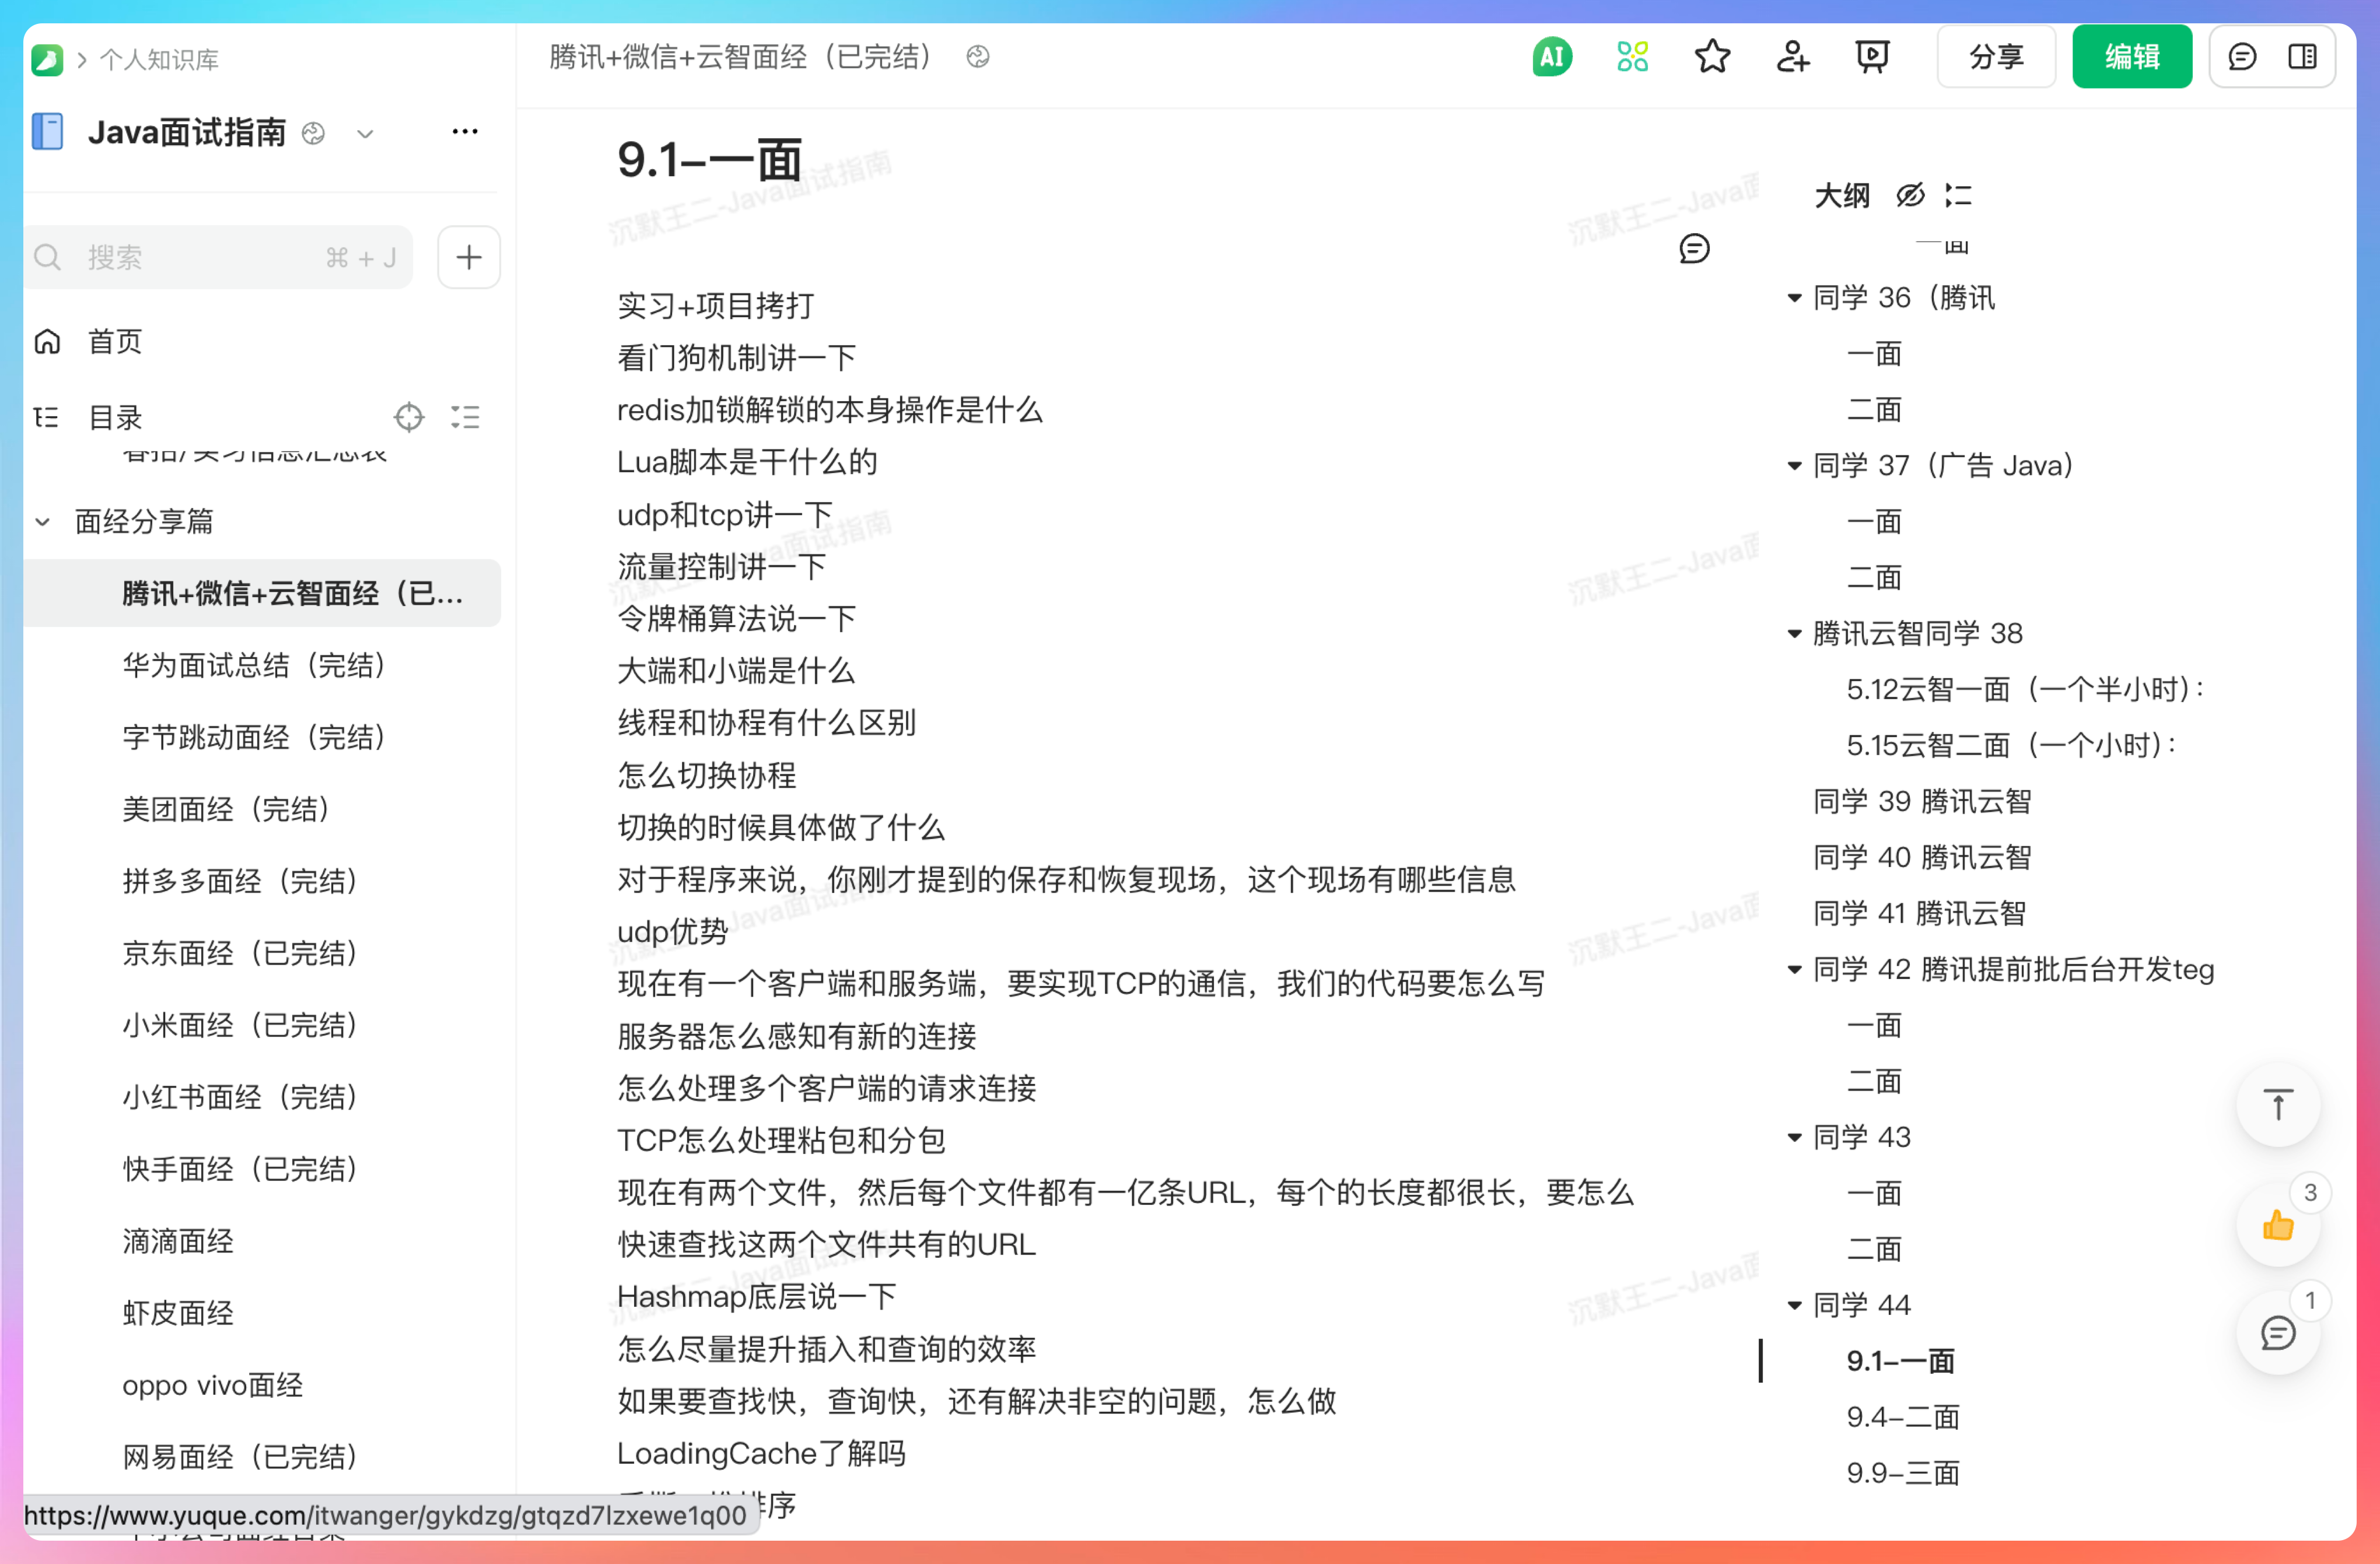This screenshot has height=1564, width=2380.
Task: Click the add collaborator icon
Action: 1792,57
